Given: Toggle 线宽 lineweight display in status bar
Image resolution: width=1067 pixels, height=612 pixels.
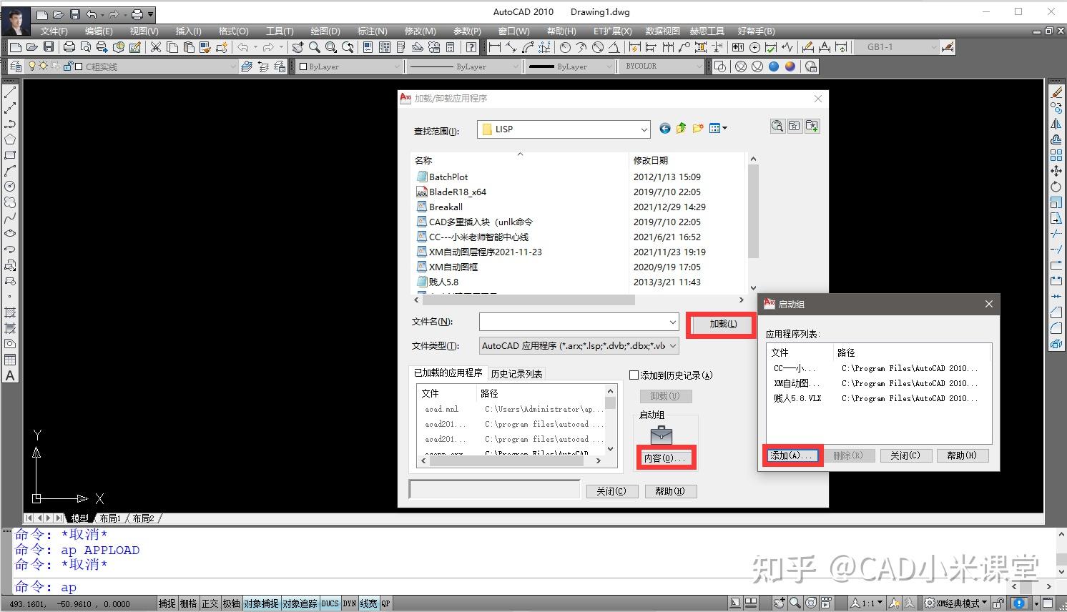Looking at the screenshot, I should click(368, 603).
